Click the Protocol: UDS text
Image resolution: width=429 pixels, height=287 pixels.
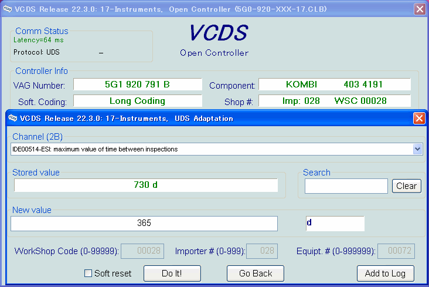point(36,52)
